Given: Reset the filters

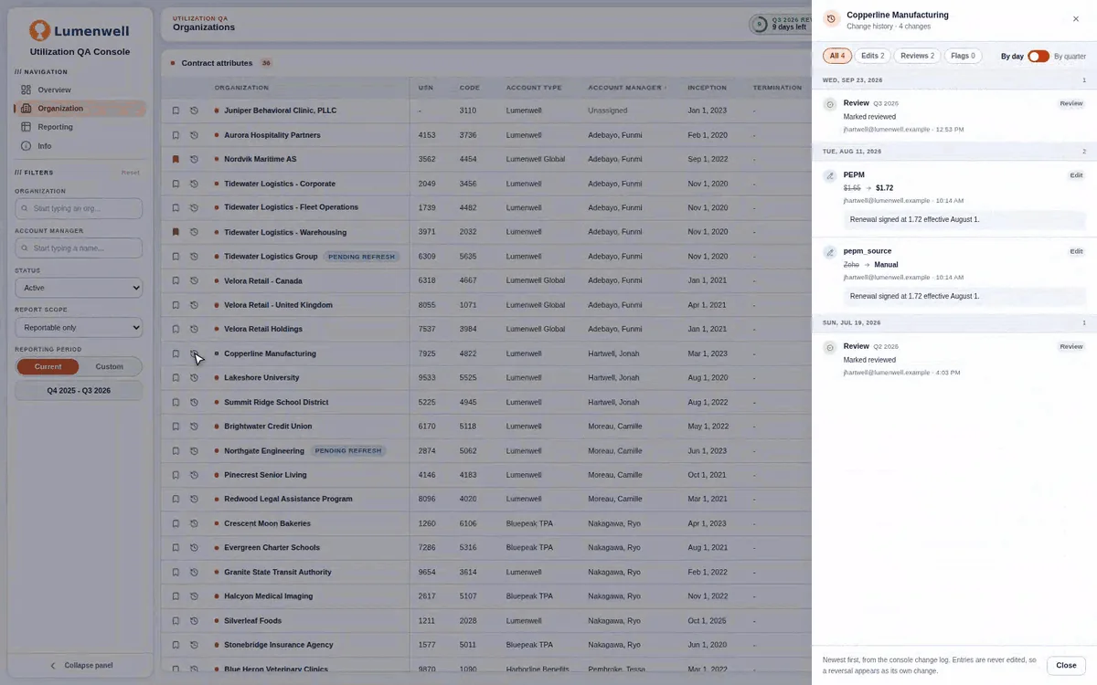Looking at the screenshot, I should coord(131,173).
